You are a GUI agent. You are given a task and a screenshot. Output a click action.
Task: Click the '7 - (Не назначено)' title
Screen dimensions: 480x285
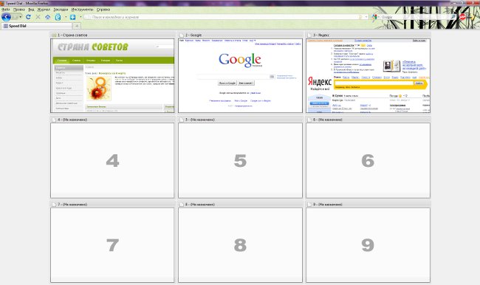pyautogui.click(x=72, y=205)
